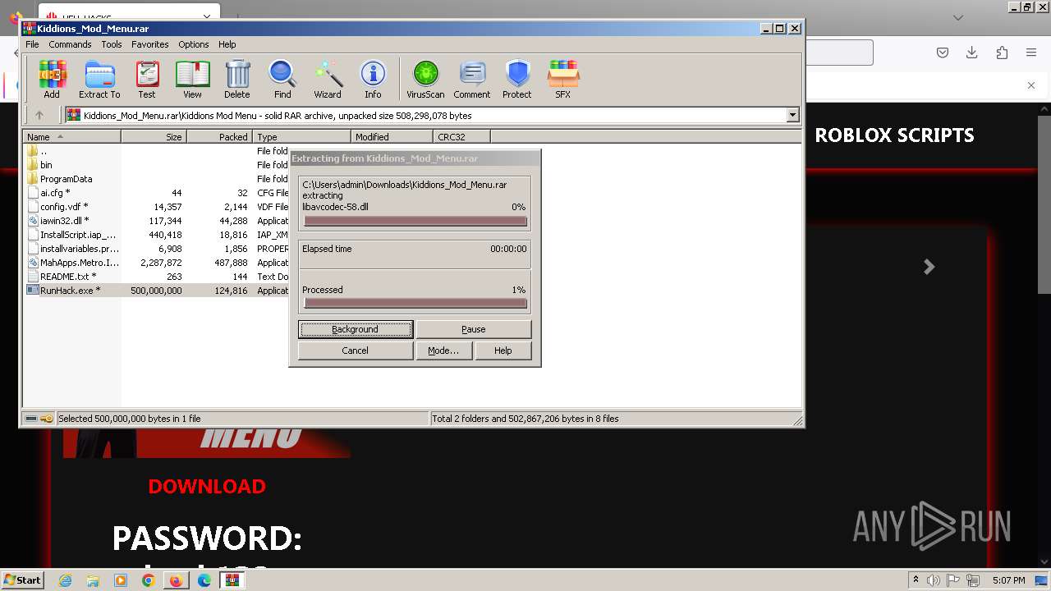
Task: Show hidden system tray icons
Action: tap(916, 580)
